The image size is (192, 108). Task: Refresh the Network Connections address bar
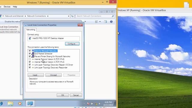[72, 16]
